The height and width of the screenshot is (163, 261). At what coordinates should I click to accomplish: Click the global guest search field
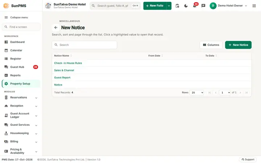pos(115,6)
